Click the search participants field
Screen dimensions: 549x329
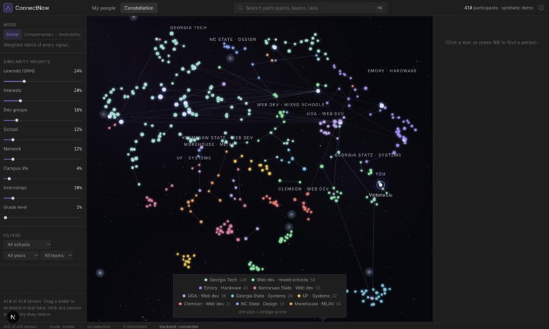tap(311, 7)
